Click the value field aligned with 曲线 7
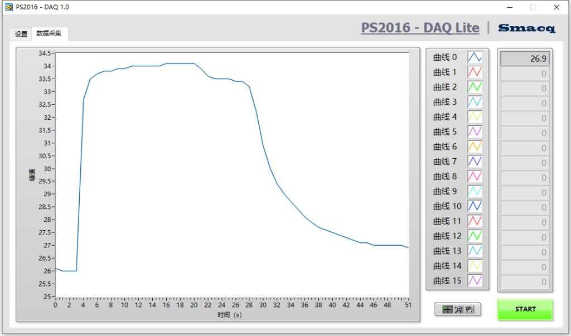This screenshot has width=571, height=336. (525, 163)
